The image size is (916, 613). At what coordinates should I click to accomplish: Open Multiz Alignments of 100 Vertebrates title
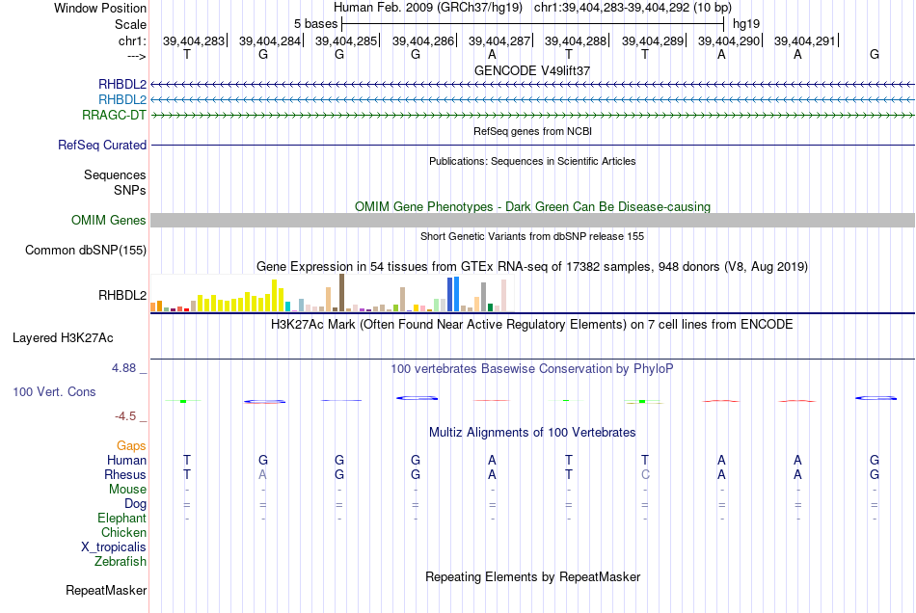[x=532, y=433]
